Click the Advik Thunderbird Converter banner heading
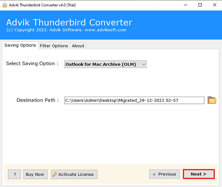222x187 pixels. tap(69, 22)
